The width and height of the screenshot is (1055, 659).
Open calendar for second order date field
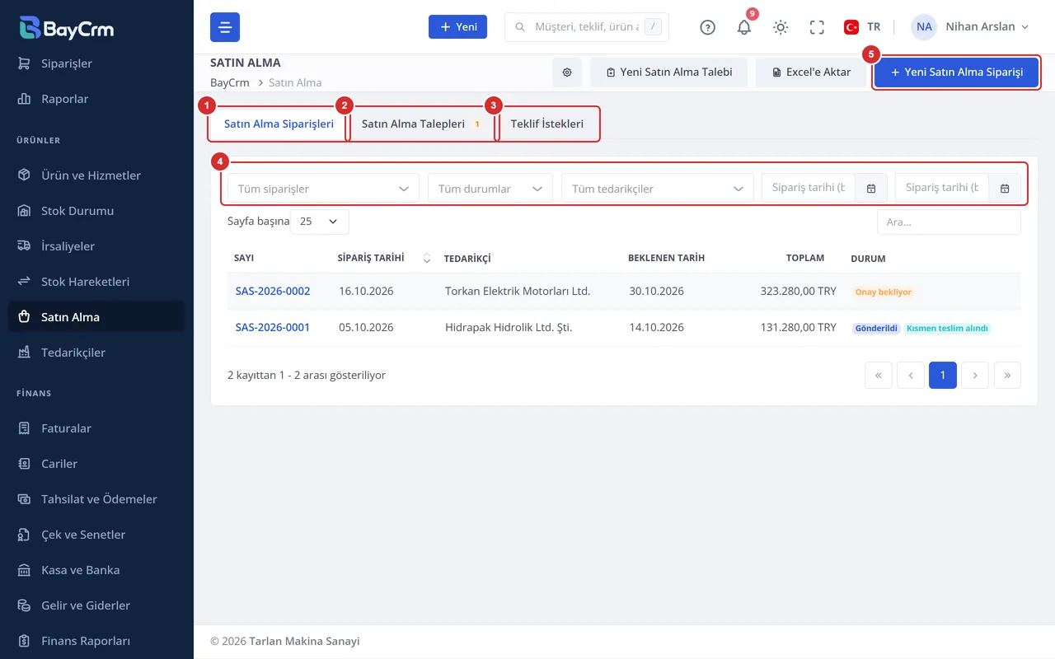(1005, 189)
